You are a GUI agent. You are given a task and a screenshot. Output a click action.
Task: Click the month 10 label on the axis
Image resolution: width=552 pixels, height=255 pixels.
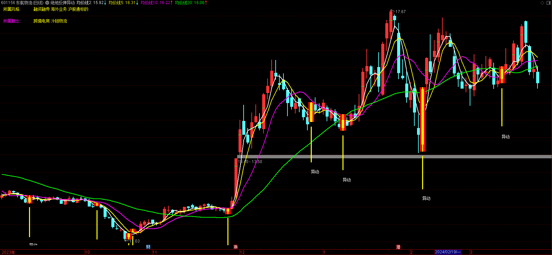click(x=87, y=252)
